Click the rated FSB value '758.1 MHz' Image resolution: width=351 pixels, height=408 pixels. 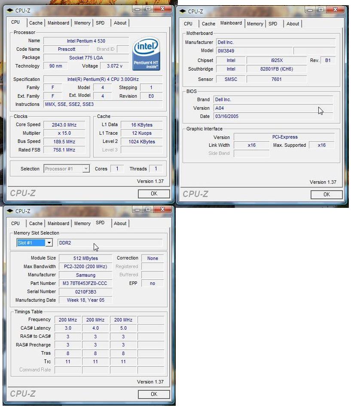coord(64,150)
